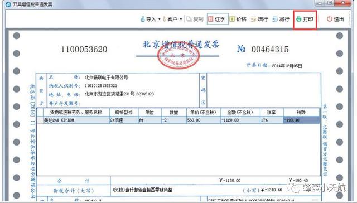Click the 货物或应税劳务、服务名称 column header
The width and height of the screenshot is (357, 203).
pyautogui.click(x=76, y=113)
